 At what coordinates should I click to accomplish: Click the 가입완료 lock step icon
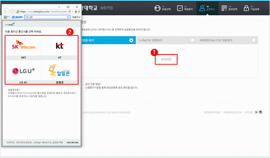point(246,8)
